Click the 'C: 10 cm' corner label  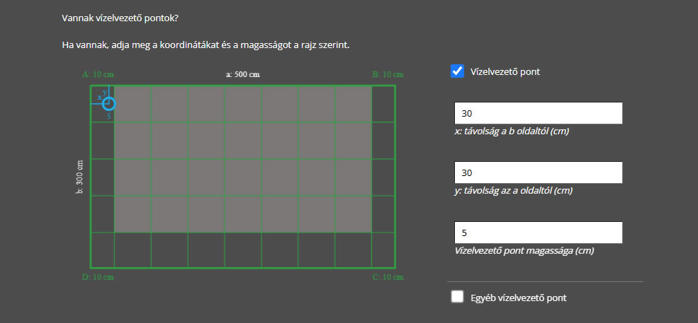[x=388, y=278]
